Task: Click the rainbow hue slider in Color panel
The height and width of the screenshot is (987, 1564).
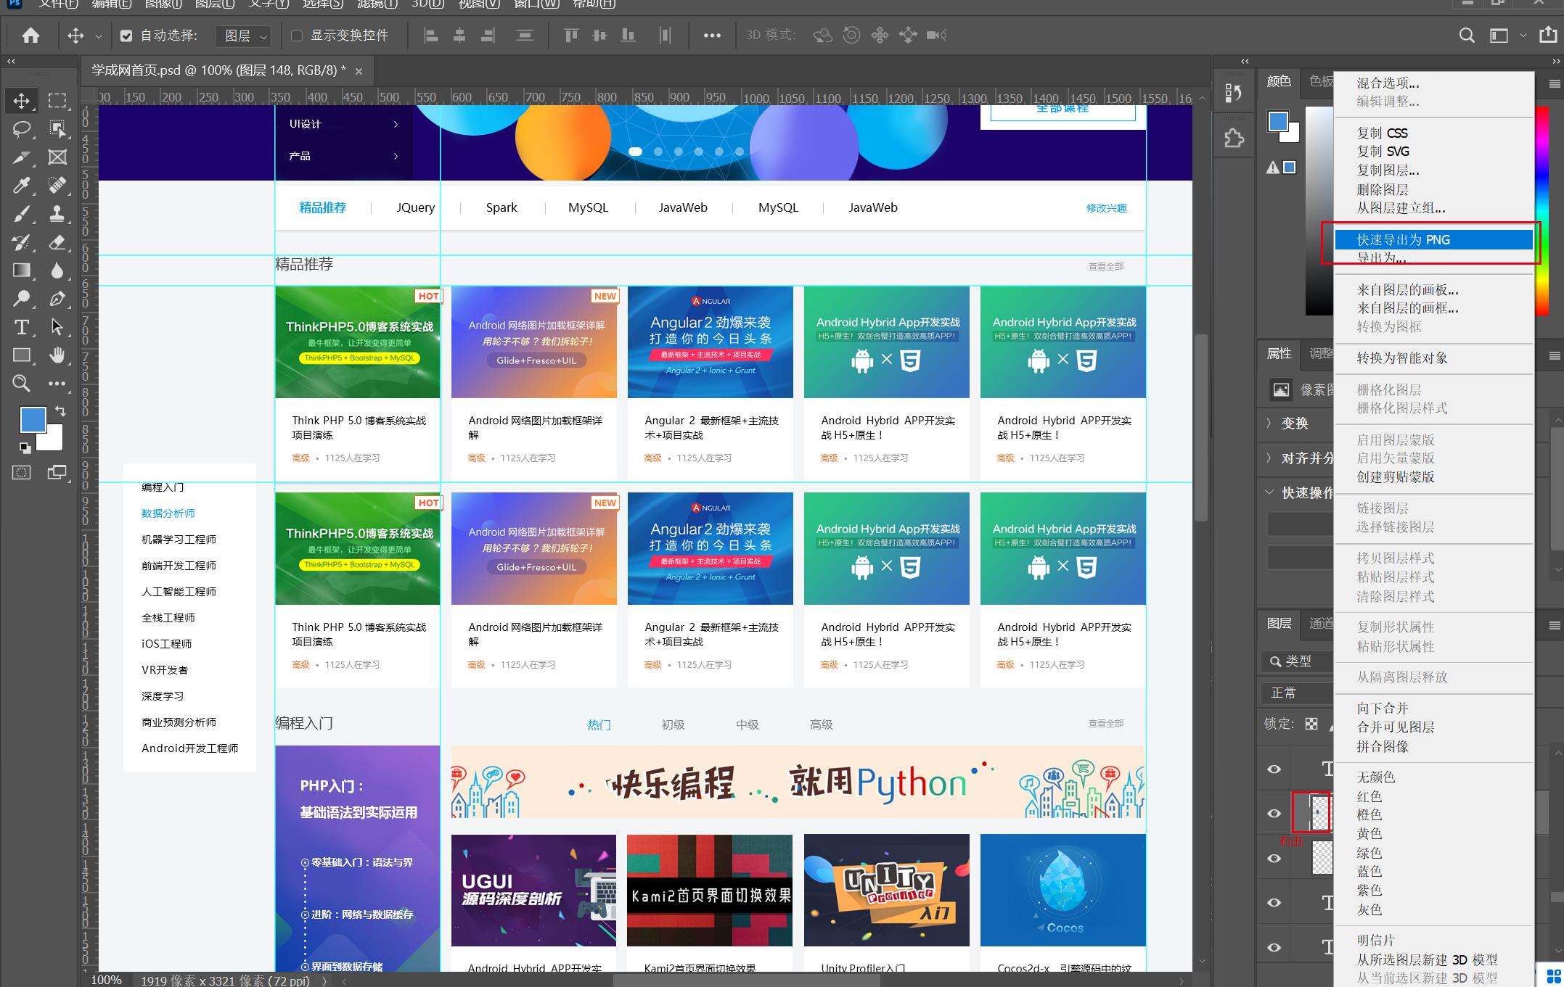Action: point(1542,210)
